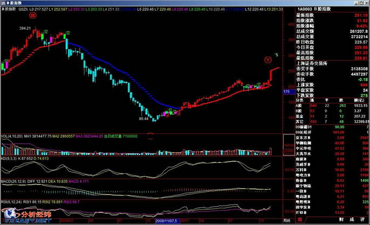Select 京东方B stock row
The width and height of the screenshot is (370, 225).
tap(332, 138)
